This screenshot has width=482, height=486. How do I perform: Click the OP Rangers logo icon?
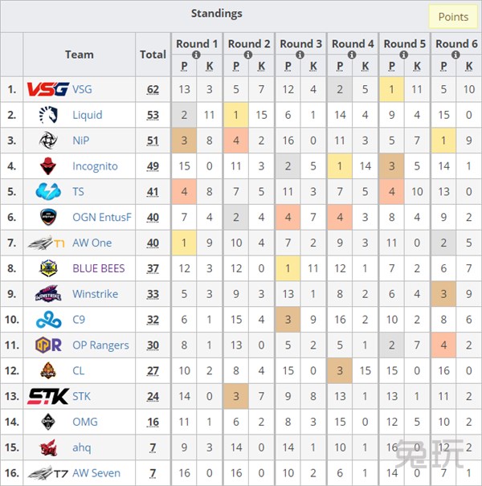click(47, 345)
